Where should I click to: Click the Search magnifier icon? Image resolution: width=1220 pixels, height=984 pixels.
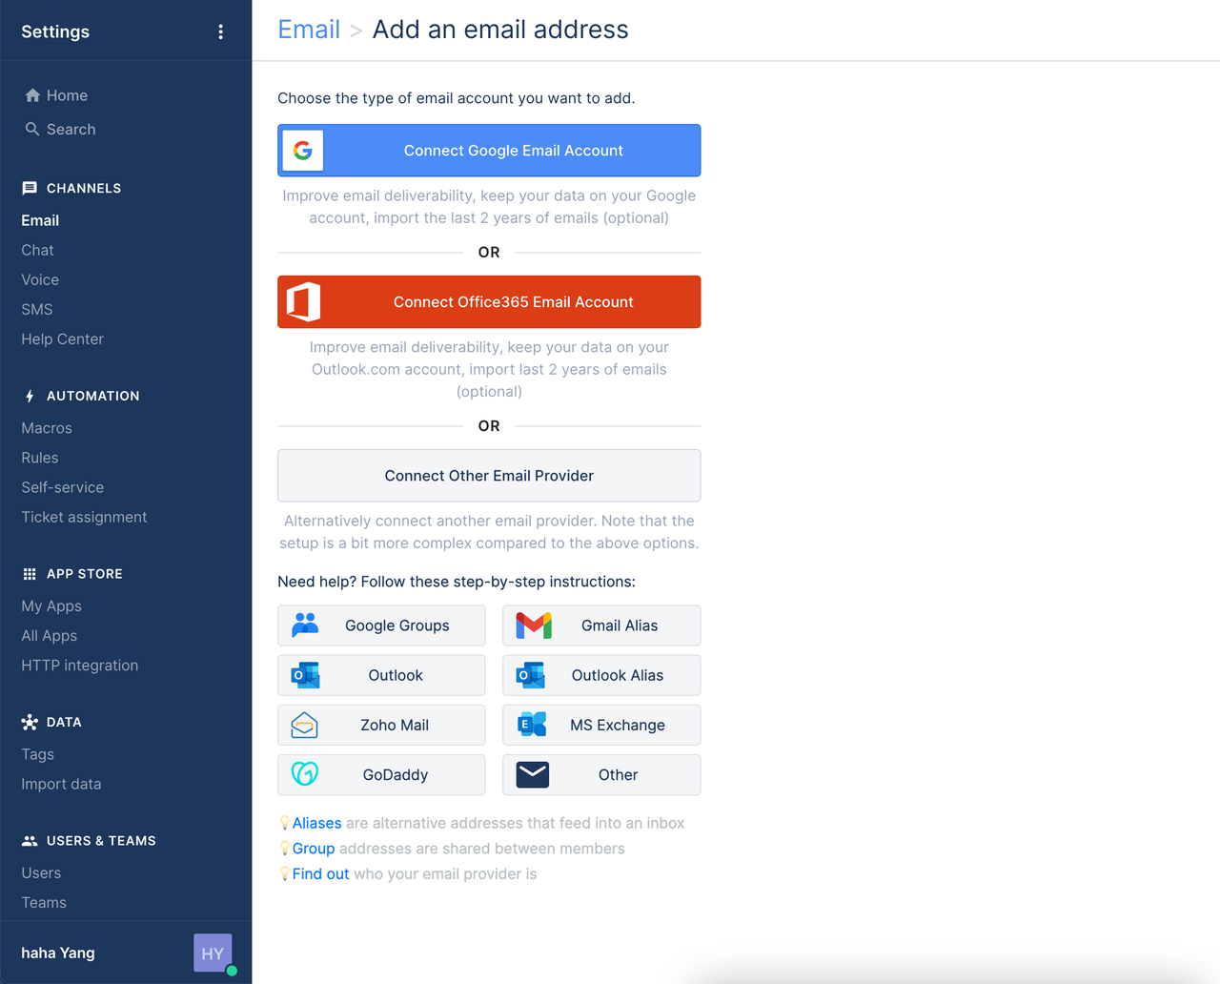pos(32,129)
